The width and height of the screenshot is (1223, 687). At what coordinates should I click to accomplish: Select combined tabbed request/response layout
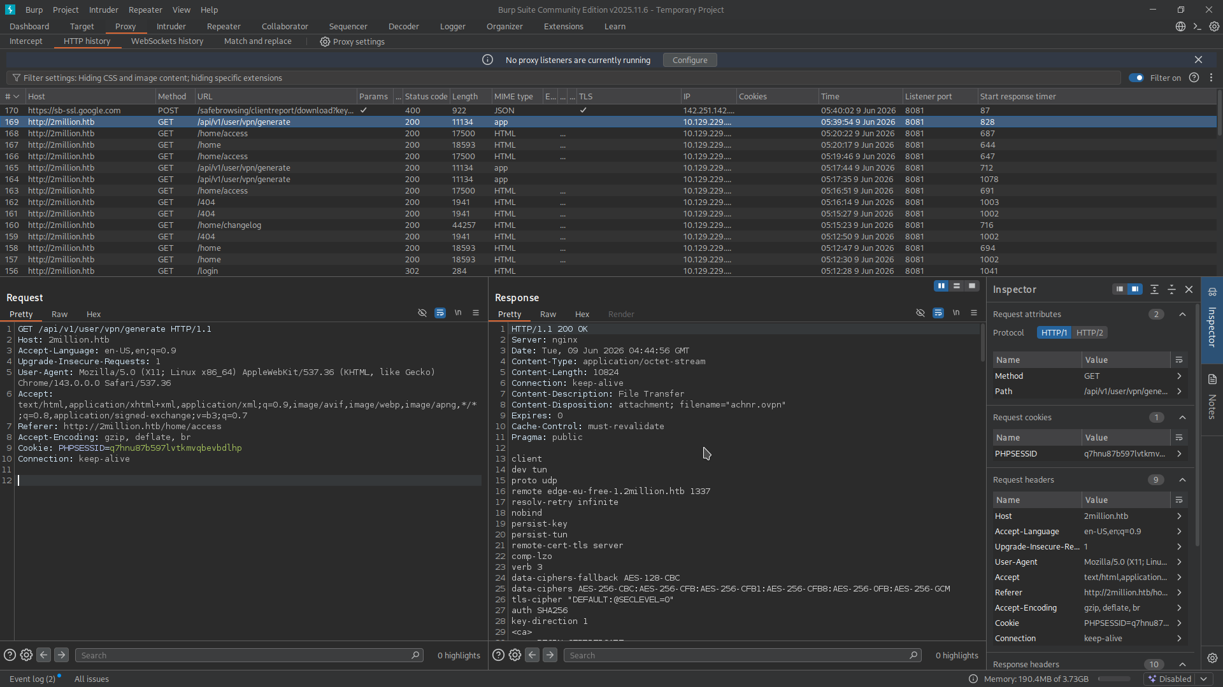972,286
